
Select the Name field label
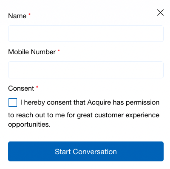click(17, 16)
